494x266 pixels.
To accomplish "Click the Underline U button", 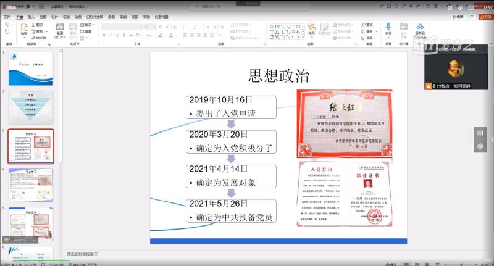I will tap(117, 35).
